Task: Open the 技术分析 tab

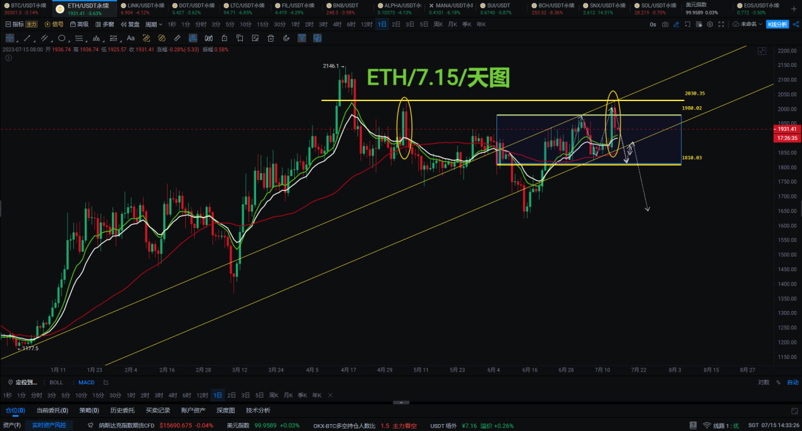Action: [x=257, y=410]
